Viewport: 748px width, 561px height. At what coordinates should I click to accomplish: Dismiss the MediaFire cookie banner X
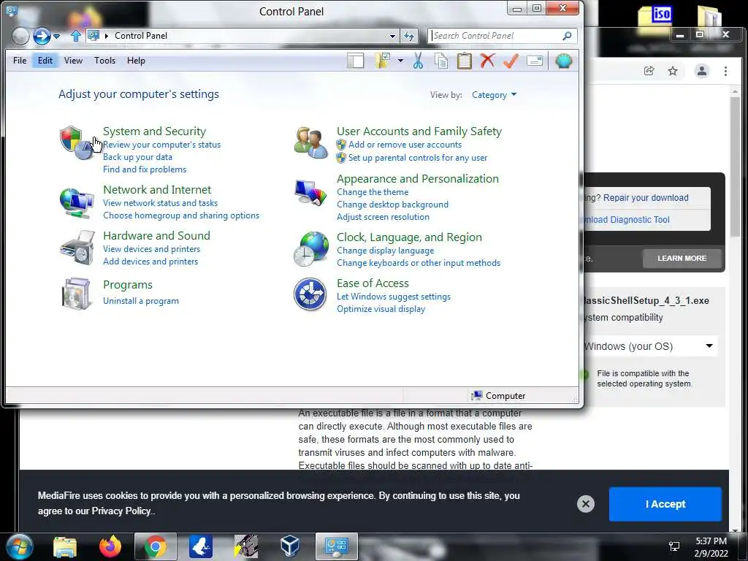586,504
